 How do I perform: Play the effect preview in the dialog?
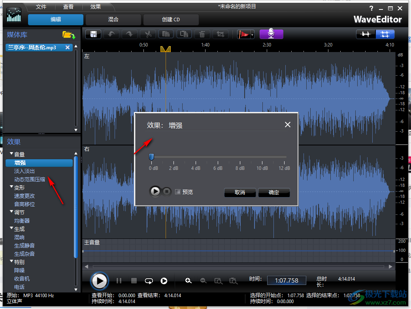155,191
